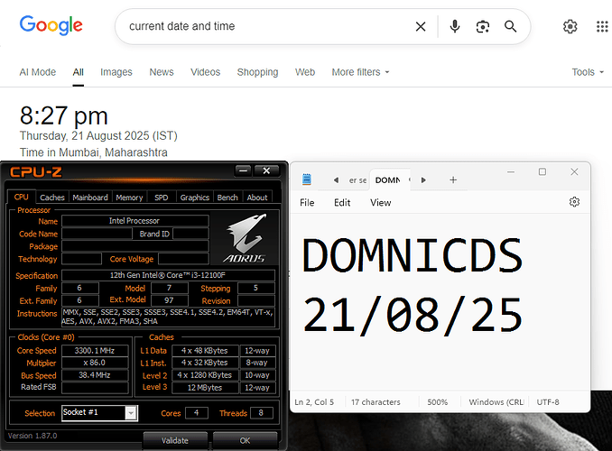
Task: Click the Notepad text editing area
Action: click(440, 302)
